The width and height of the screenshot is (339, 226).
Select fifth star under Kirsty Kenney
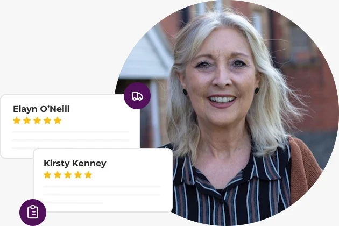point(88,175)
